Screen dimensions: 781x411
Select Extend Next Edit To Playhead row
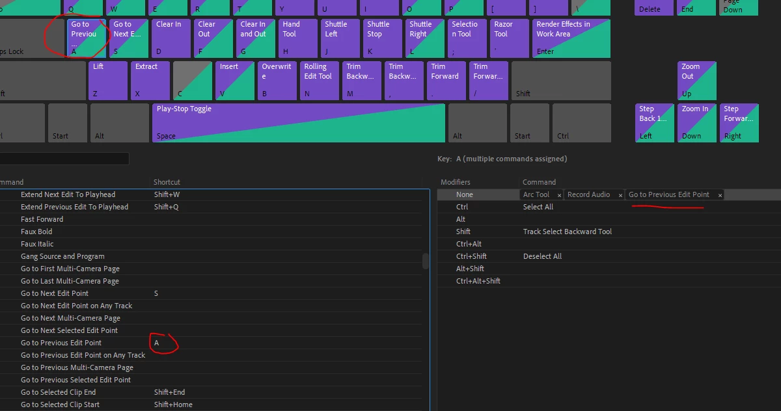pos(210,194)
